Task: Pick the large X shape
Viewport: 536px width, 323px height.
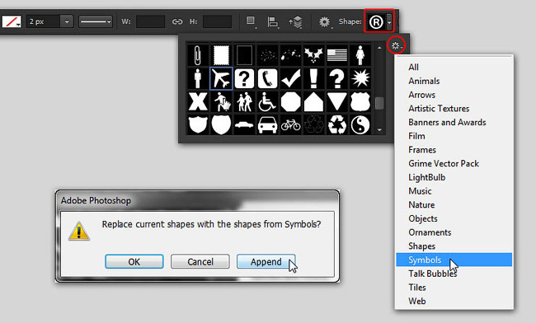Action: tap(198, 101)
